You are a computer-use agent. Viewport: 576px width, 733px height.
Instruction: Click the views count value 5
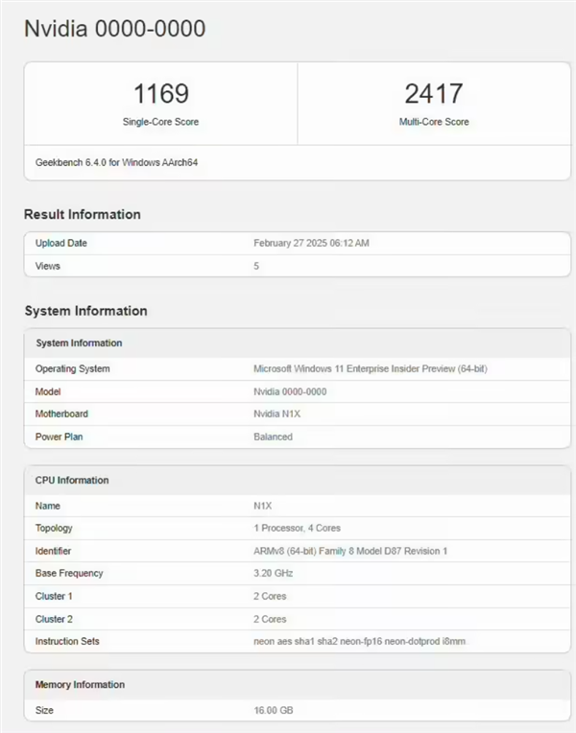256,266
